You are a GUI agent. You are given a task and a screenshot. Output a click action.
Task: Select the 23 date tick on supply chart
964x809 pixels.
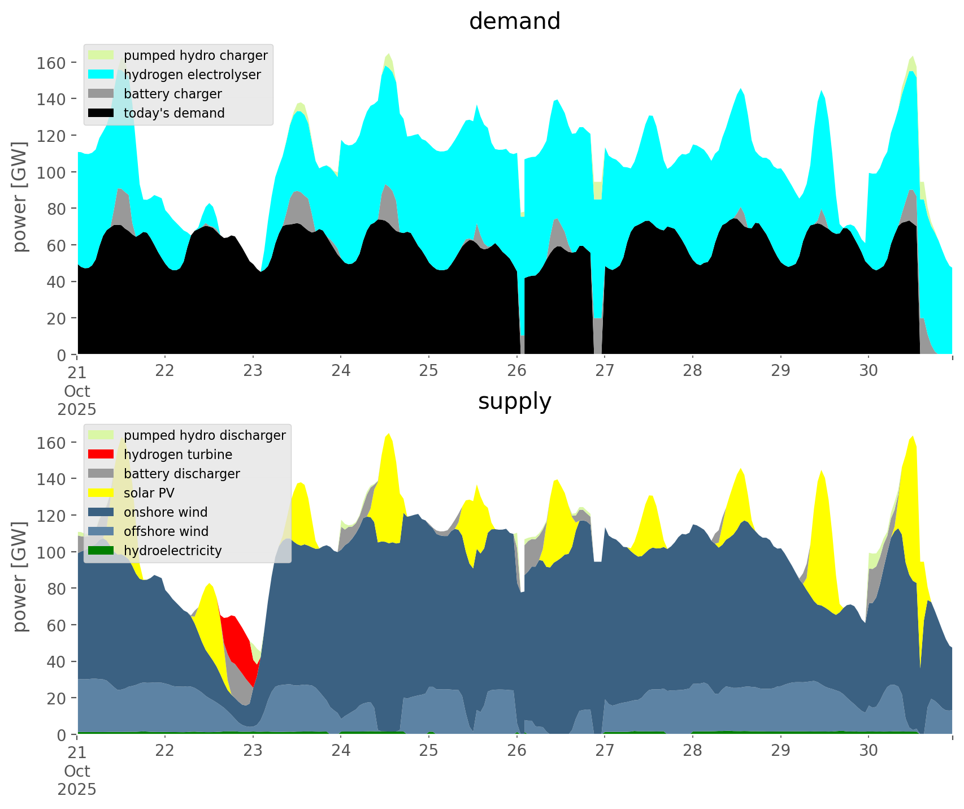coord(253,751)
